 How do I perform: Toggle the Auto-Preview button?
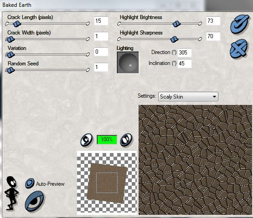tap(30, 183)
